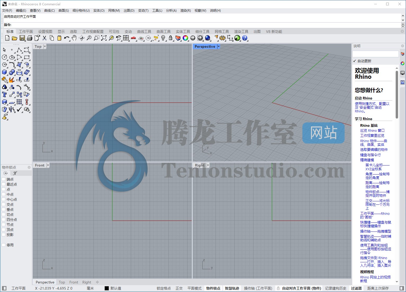Toggle 智慧轨迹 in the status bar
The height and width of the screenshot is (292, 406).
click(232, 288)
